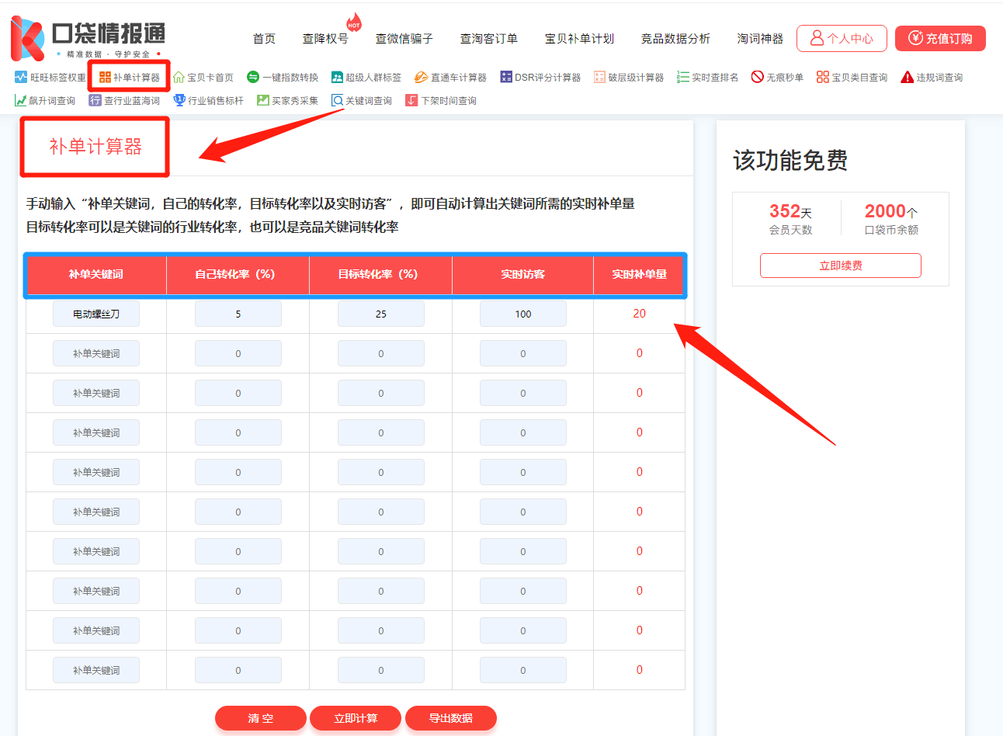1003x736 pixels.
Task: Click 立即续费 to renew membership
Action: [841, 266]
